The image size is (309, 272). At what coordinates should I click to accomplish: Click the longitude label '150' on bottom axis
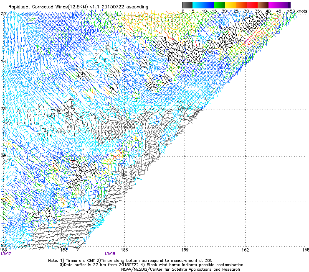tap(4, 250)
